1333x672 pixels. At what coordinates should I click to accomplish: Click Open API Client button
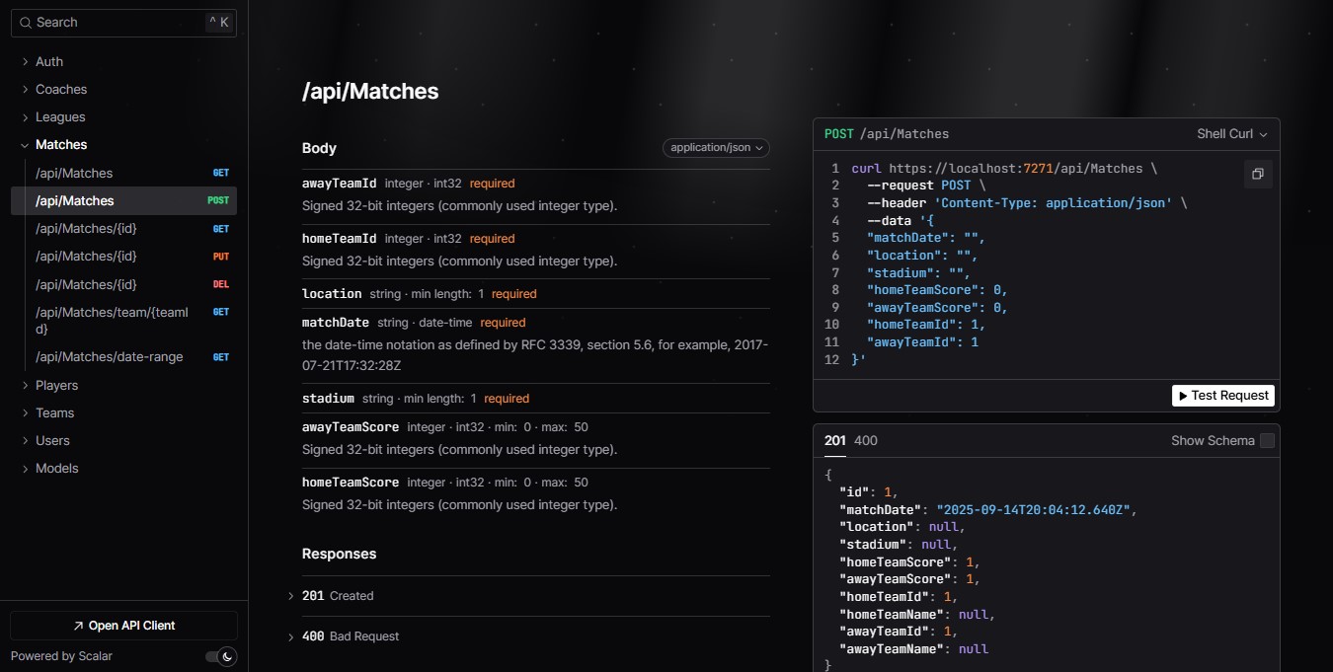(123, 626)
